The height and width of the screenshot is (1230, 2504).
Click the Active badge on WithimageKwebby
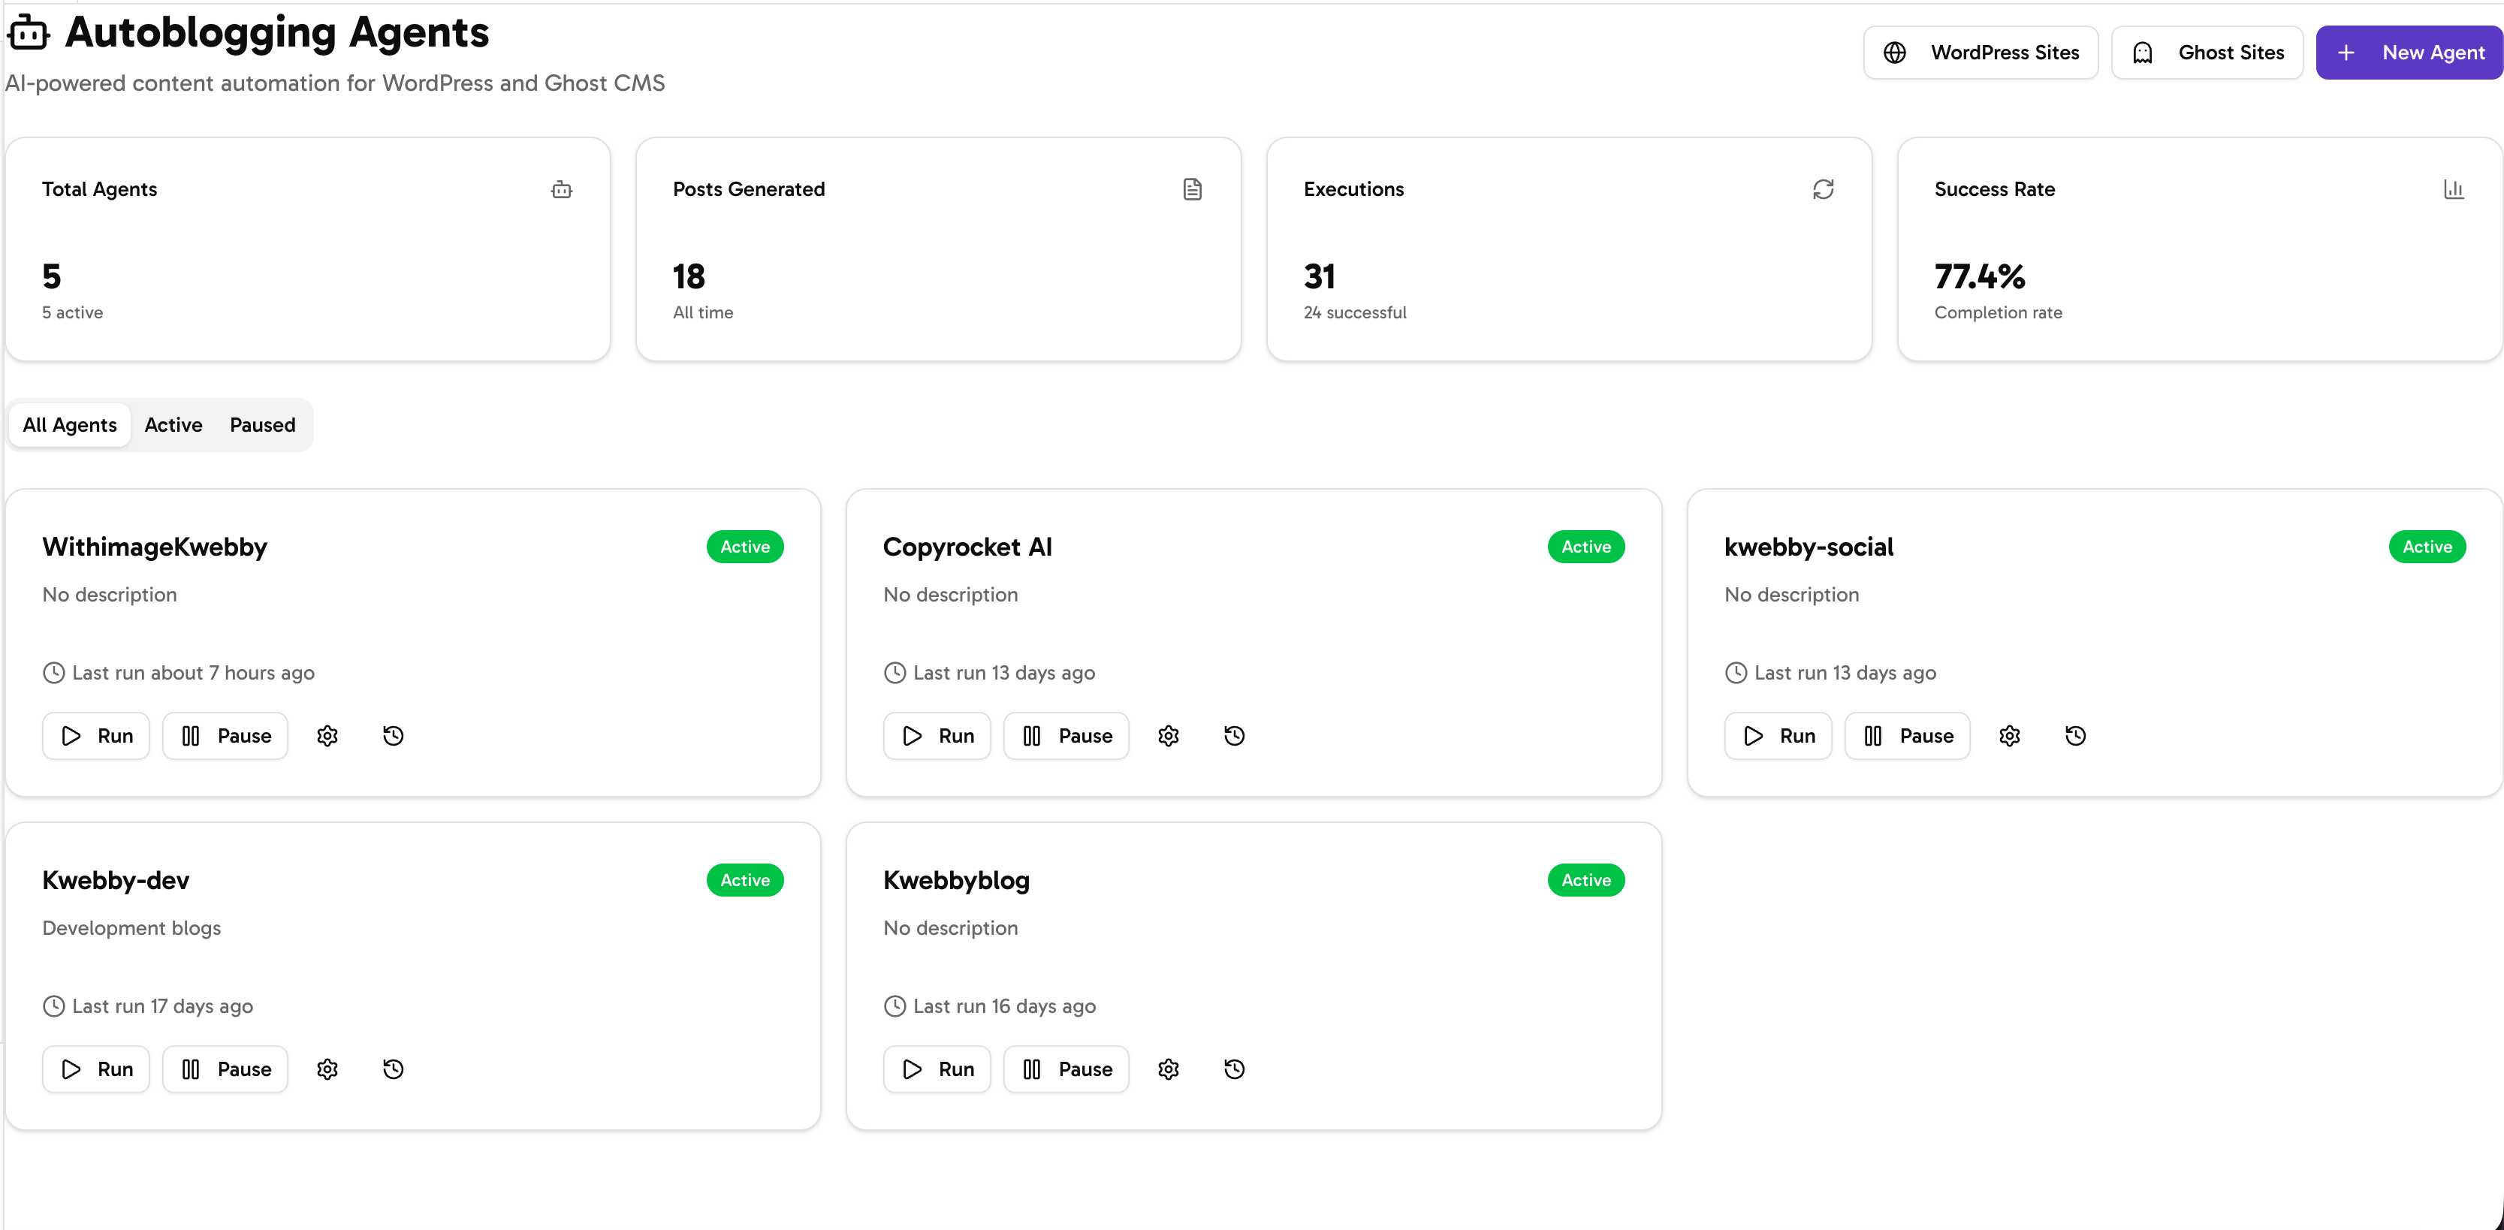point(744,546)
